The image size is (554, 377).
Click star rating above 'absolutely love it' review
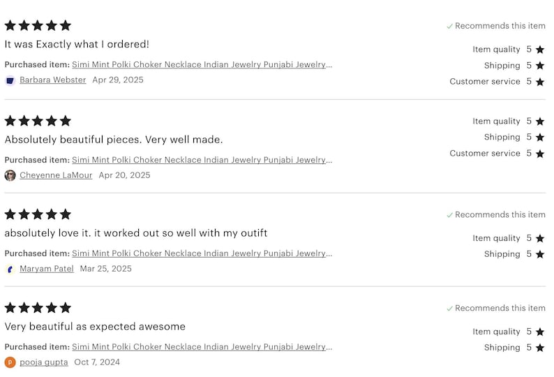coord(38,214)
